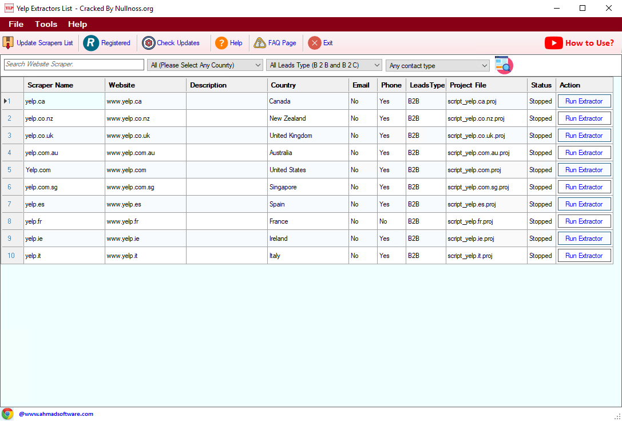This screenshot has height=421, width=622.
Task: Select the yelp.ie scraper name cell
Action: pyautogui.click(x=64, y=239)
